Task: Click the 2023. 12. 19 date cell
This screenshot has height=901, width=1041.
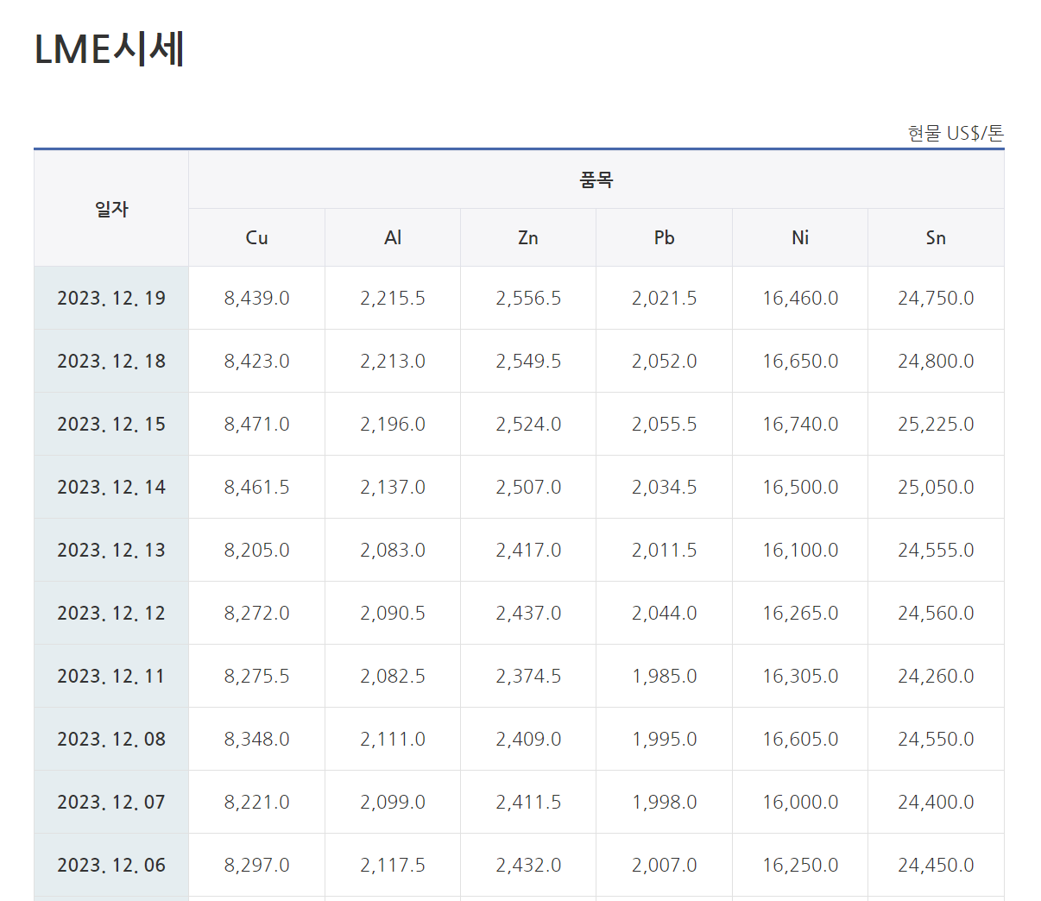Action: [111, 298]
